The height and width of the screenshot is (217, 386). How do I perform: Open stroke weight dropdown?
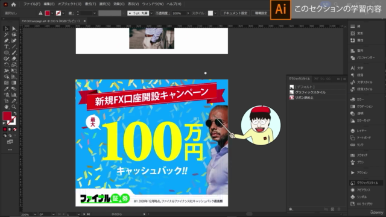pos(95,13)
